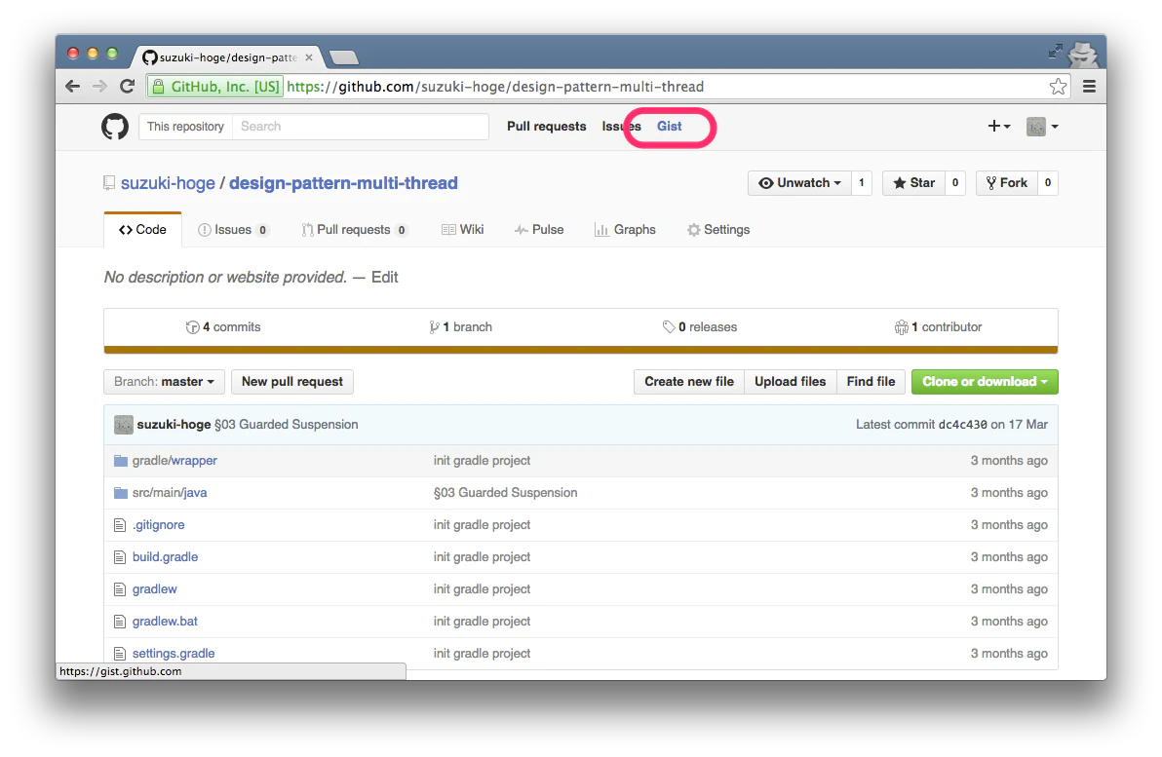This screenshot has height=757, width=1162.
Task: Open the repository Pull requests tab
Action: coord(354,230)
